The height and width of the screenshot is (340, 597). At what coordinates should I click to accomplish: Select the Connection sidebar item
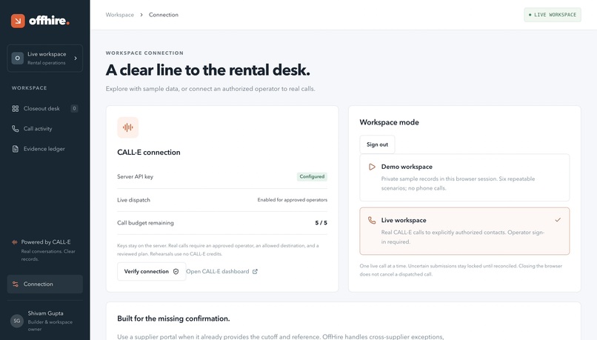[x=45, y=284]
